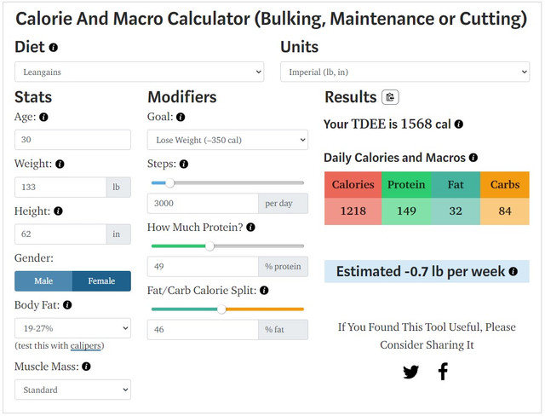The width and height of the screenshot is (545, 416).
Task: Click info icon beside Daily Calories and Macros
Action: [473, 158]
